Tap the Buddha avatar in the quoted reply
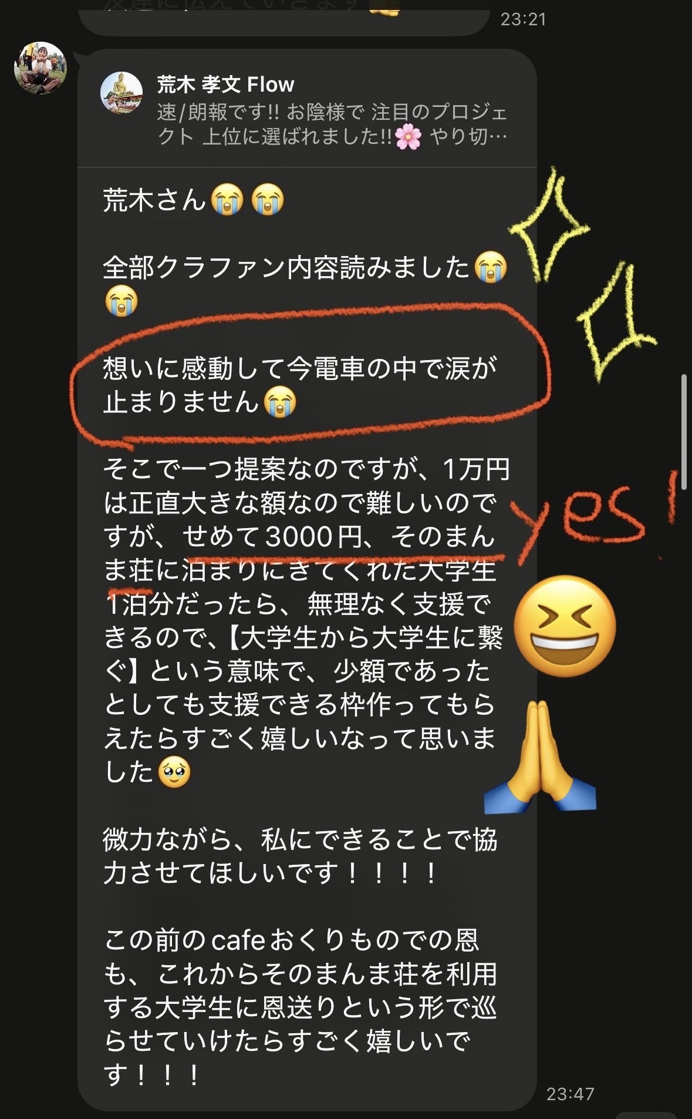 [x=121, y=93]
